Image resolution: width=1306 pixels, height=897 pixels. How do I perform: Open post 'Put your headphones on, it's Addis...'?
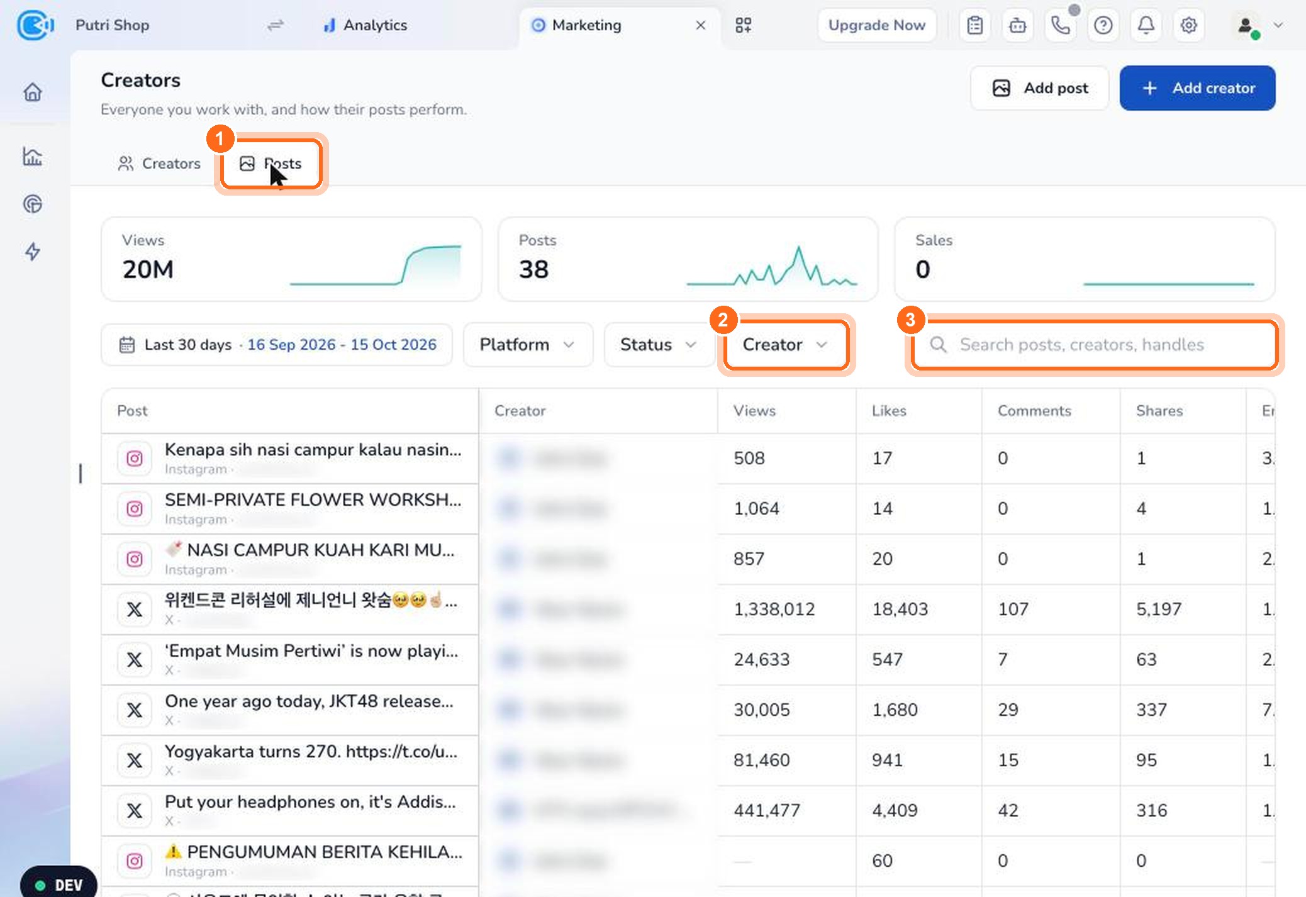point(310,802)
